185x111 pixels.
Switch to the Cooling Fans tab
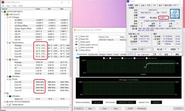coord(93,54)
